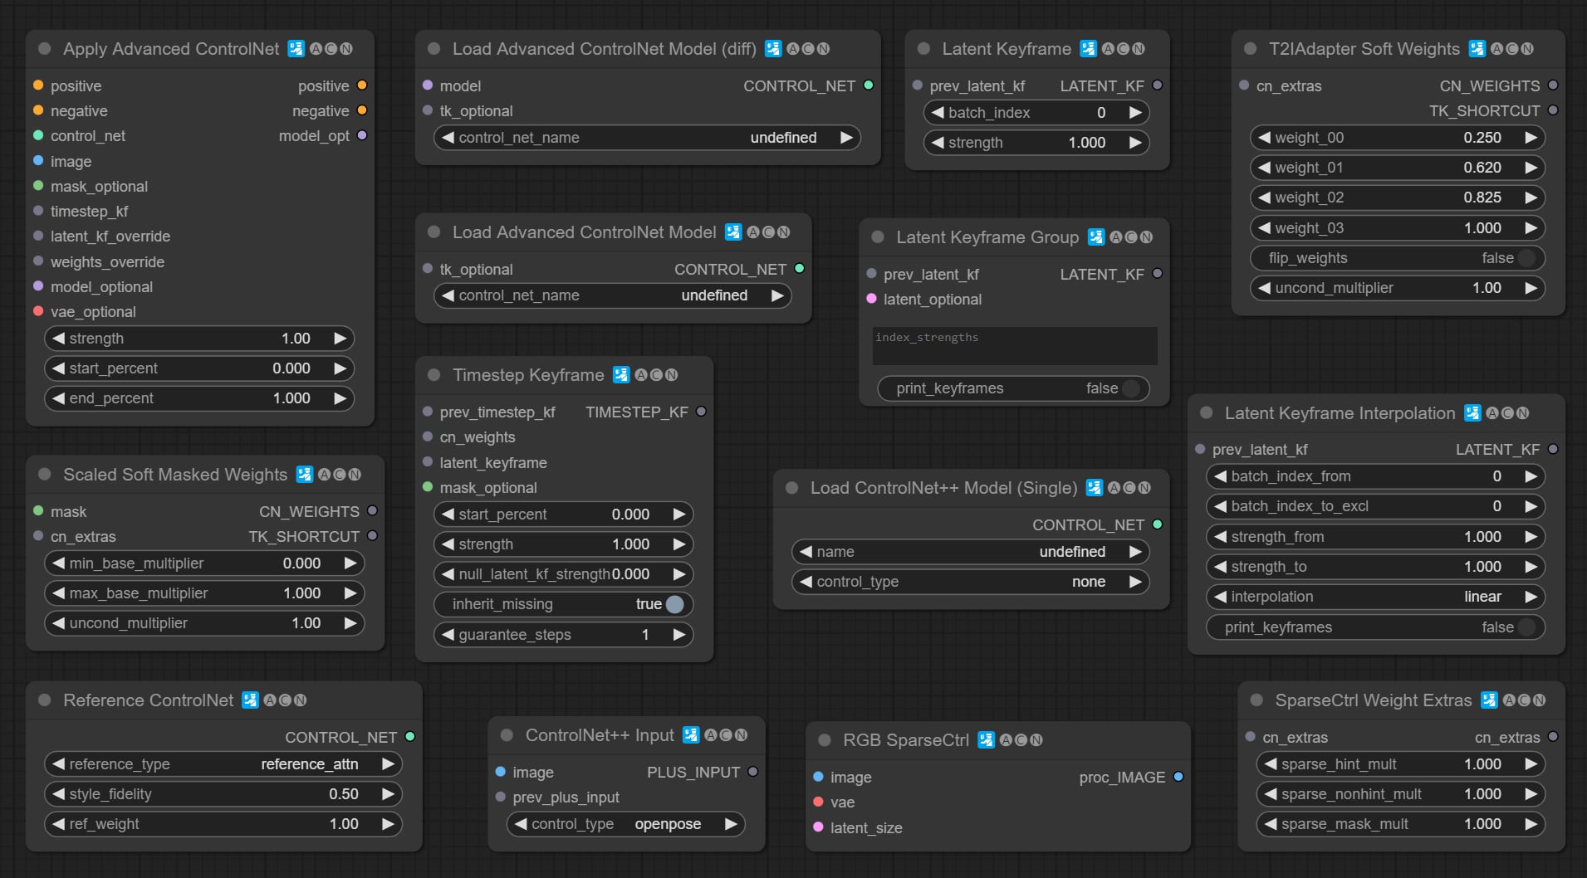
Task: Click the blue badge icon on RGB SparseCtrl
Action: click(x=986, y=740)
